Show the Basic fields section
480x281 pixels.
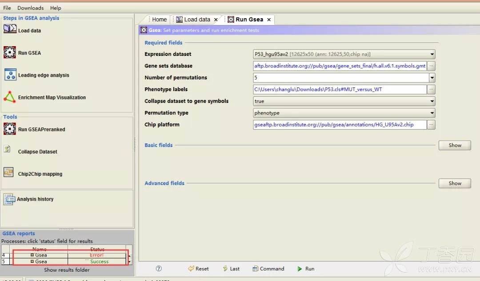pyautogui.click(x=455, y=145)
